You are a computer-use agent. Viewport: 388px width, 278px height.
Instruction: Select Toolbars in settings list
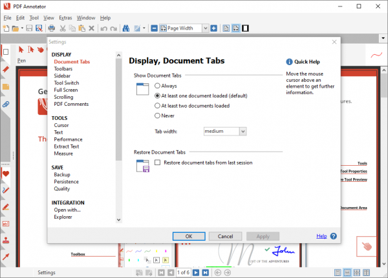63,68
